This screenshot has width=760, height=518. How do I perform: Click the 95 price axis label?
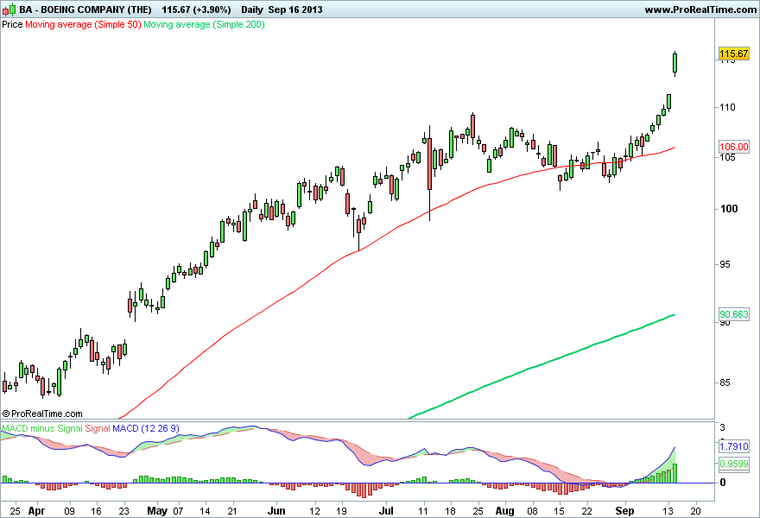click(725, 264)
